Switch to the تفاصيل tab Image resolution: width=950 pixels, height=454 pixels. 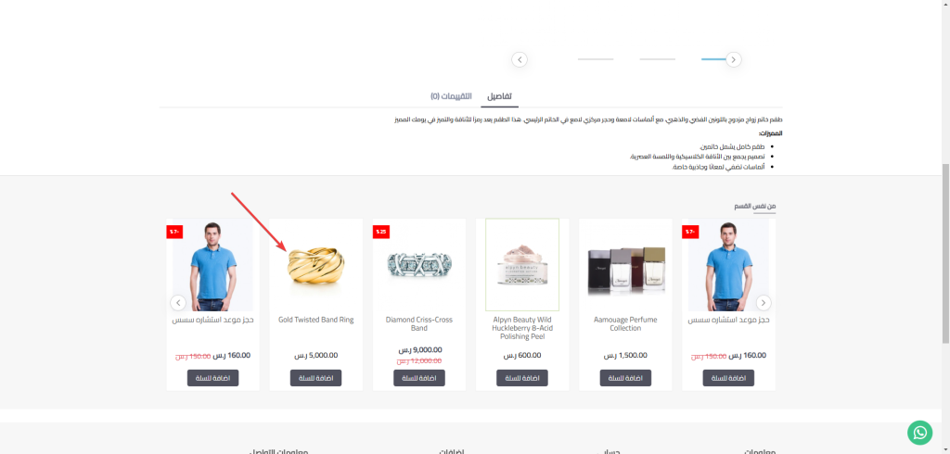[x=500, y=96]
